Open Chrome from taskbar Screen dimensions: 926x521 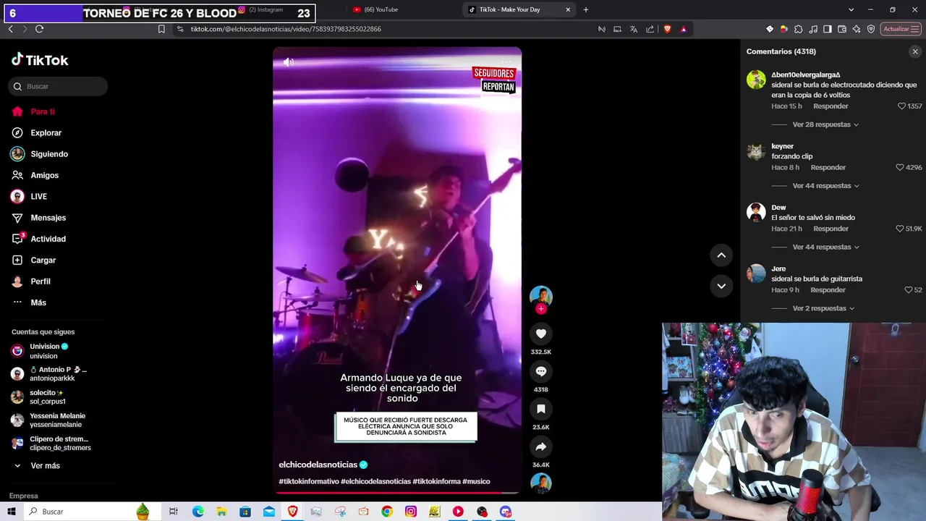pos(387,512)
